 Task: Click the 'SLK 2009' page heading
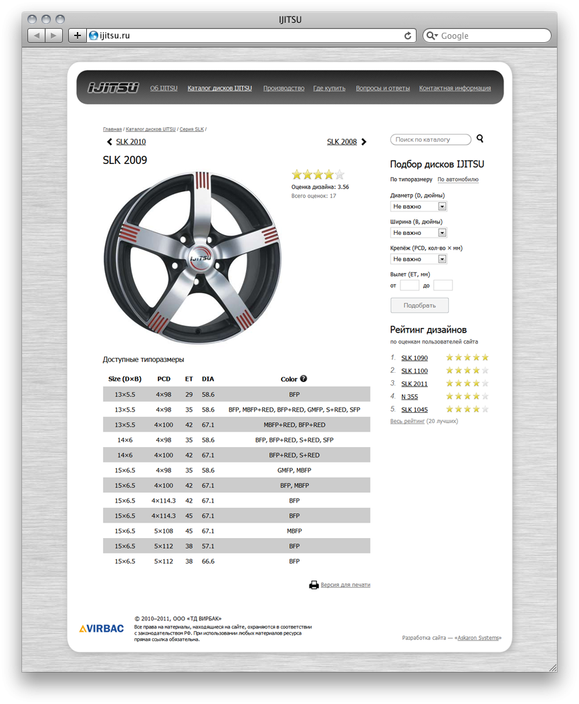point(124,161)
